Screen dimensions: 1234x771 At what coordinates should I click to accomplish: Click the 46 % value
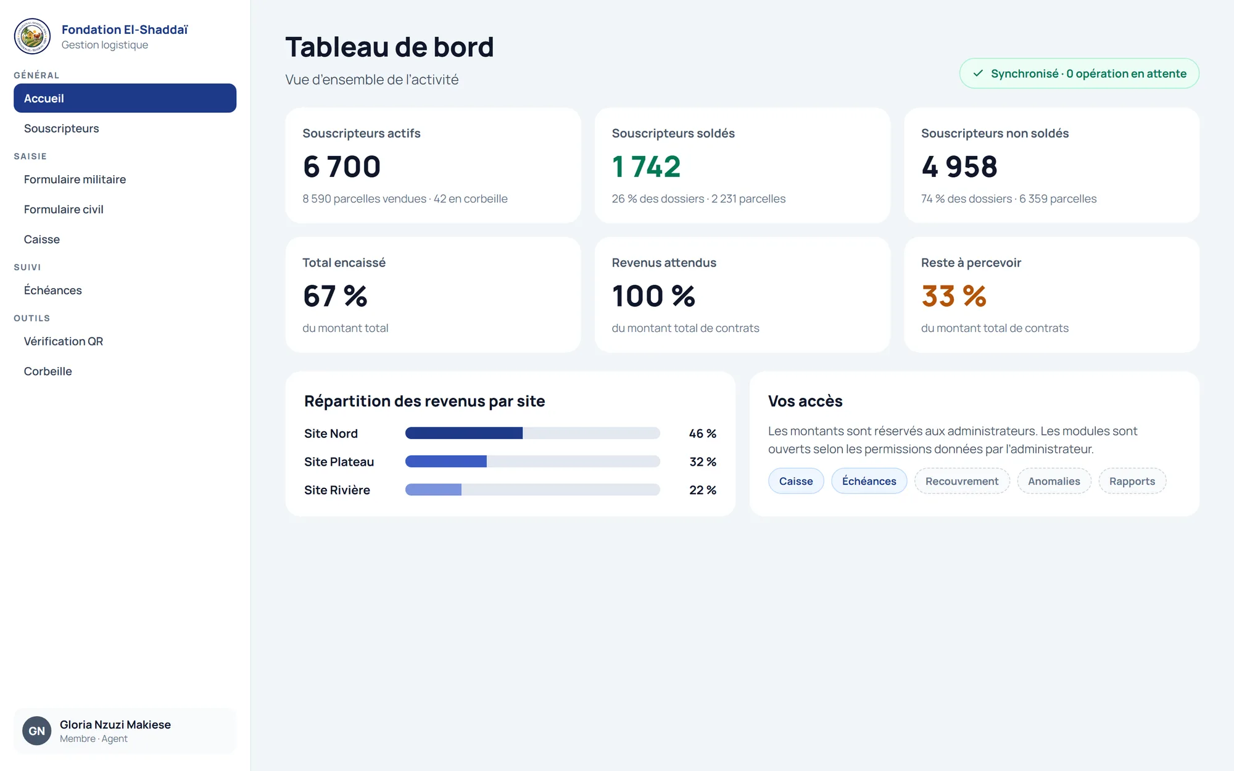click(702, 434)
